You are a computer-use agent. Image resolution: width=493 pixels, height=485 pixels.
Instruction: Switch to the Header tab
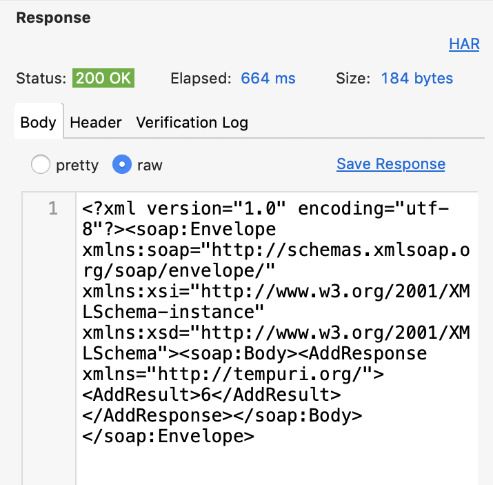click(x=96, y=122)
